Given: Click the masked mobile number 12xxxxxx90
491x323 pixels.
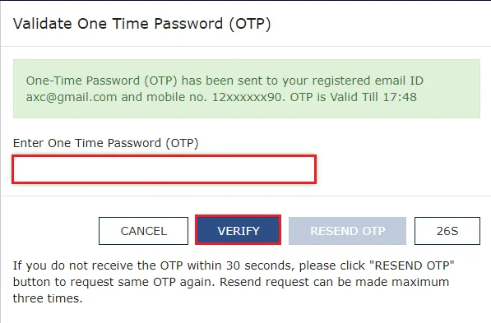Looking at the screenshot, I should [x=247, y=97].
